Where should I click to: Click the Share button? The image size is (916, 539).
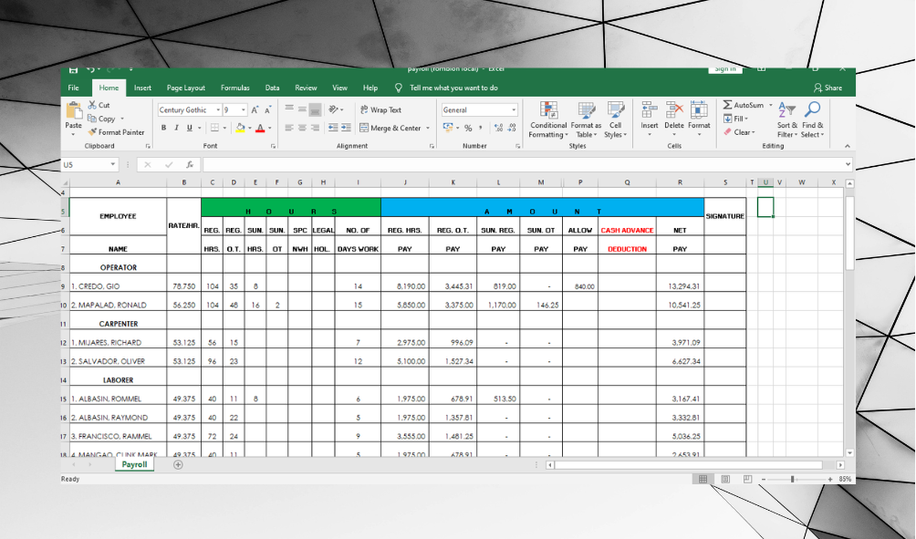(x=828, y=88)
